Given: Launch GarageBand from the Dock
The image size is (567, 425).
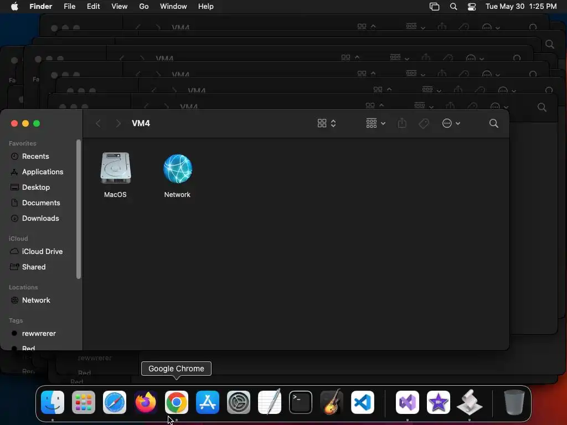Looking at the screenshot, I should pos(332,402).
